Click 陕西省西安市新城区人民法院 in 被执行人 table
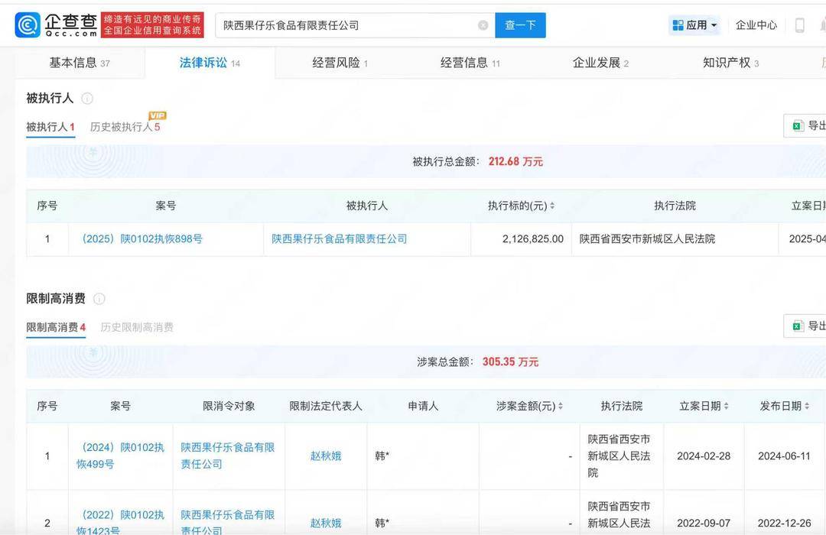826x535 pixels. click(x=648, y=238)
